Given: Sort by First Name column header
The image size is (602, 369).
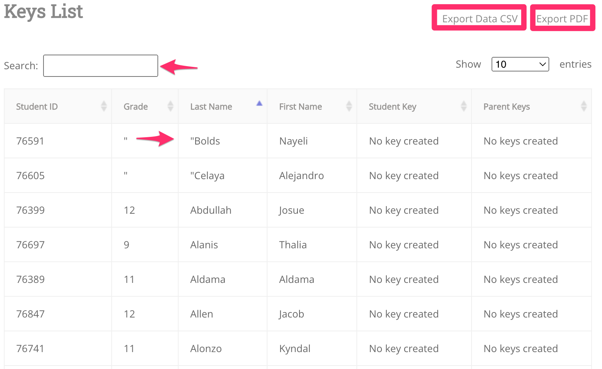Looking at the screenshot, I should coord(300,106).
